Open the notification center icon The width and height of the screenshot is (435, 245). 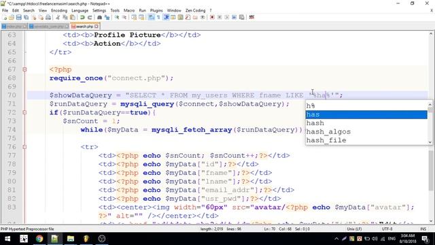tap(425, 239)
